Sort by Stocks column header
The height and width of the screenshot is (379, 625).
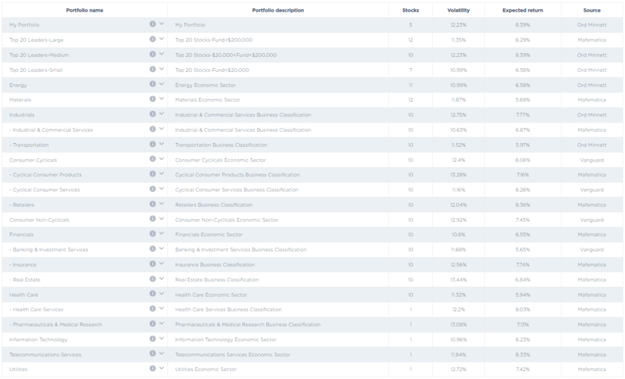click(x=411, y=10)
